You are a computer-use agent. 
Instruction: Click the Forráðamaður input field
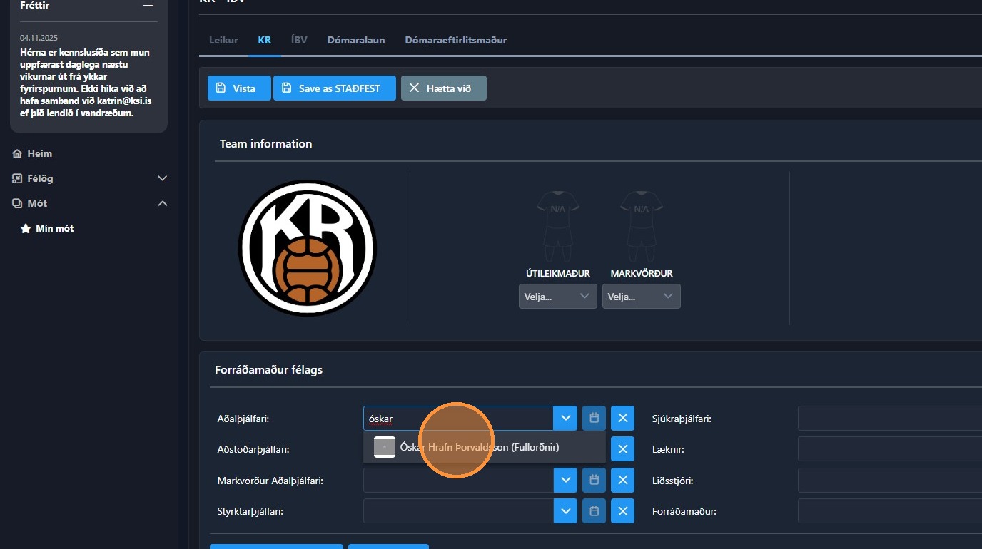890,511
